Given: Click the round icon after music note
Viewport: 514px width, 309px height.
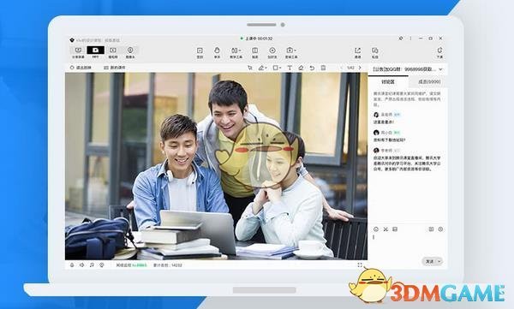Looking at the screenshot, I should (102, 264).
